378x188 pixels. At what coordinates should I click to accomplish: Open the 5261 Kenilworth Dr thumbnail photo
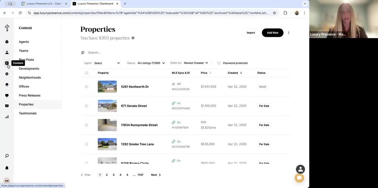[107, 87]
